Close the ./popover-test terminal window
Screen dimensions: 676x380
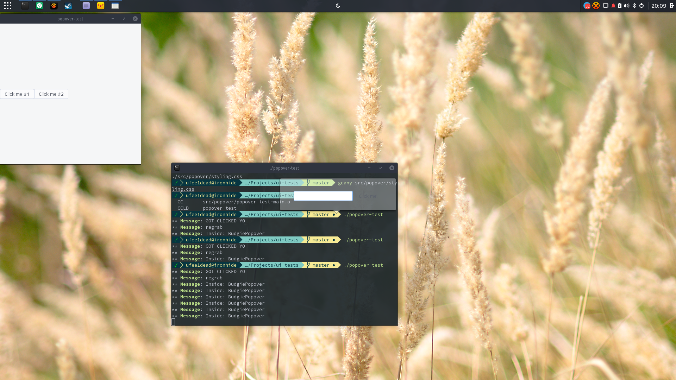(x=392, y=168)
